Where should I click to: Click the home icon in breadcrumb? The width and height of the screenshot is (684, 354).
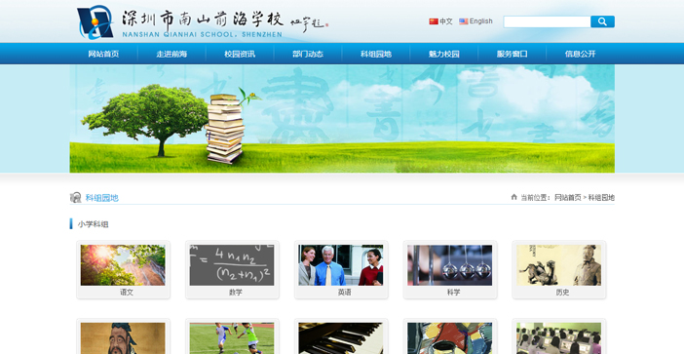[x=513, y=197]
